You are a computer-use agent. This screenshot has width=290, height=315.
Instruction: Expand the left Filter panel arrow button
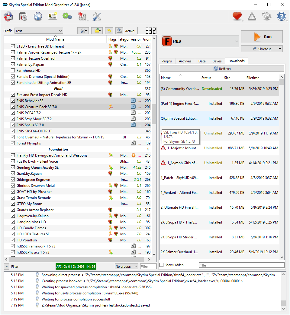pyautogui.click(x=7, y=267)
